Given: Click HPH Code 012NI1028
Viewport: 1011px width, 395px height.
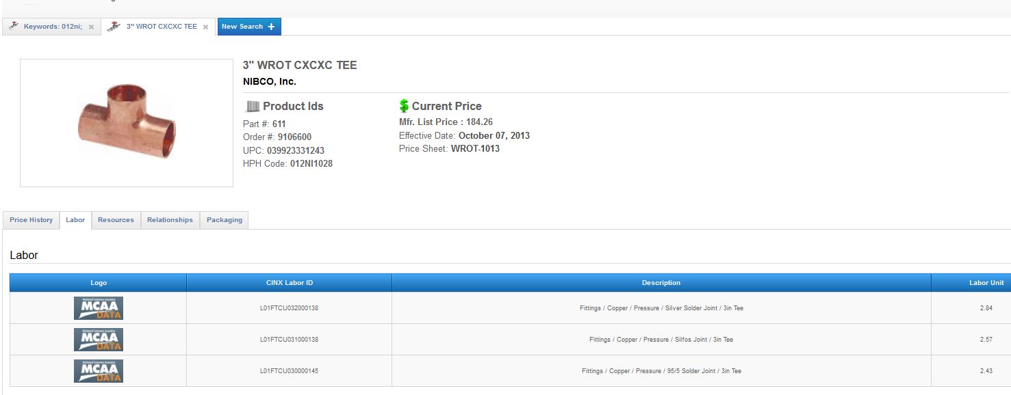Looking at the screenshot, I should pyautogui.click(x=288, y=164).
